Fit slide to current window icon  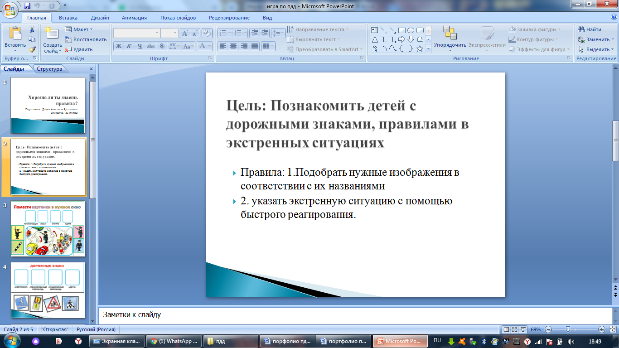pyautogui.click(x=613, y=329)
